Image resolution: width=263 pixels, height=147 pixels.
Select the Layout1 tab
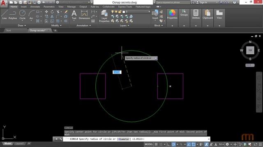pos(20,143)
